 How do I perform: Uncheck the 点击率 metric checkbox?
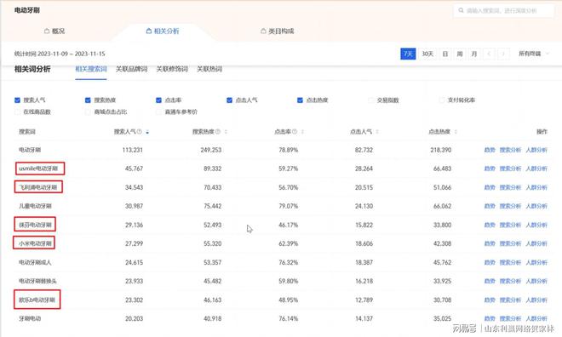pyautogui.click(x=158, y=100)
